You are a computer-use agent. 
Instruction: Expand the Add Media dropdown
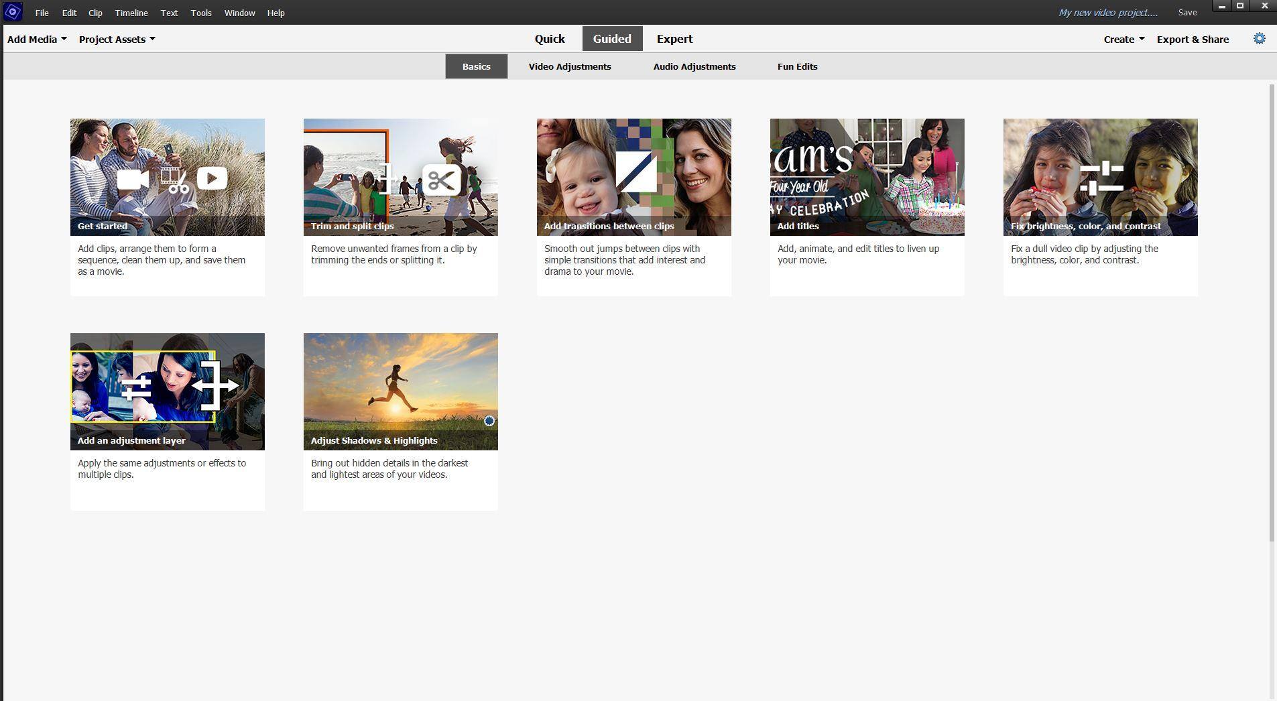[x=37, y=39]
